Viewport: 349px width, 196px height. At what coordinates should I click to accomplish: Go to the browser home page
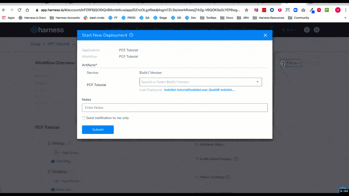tap(27, 10)
